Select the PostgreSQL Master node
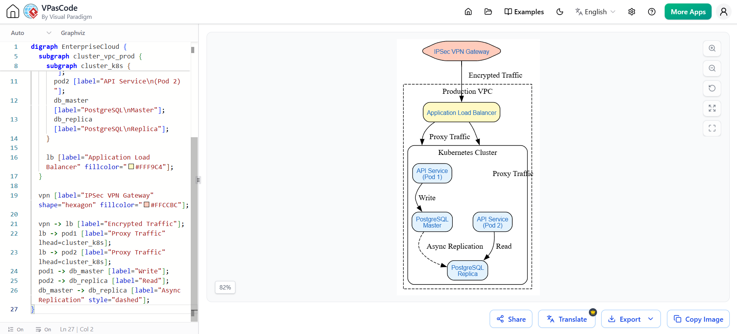 click(432, 222)
